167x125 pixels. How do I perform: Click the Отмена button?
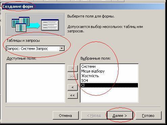(66, 116)
